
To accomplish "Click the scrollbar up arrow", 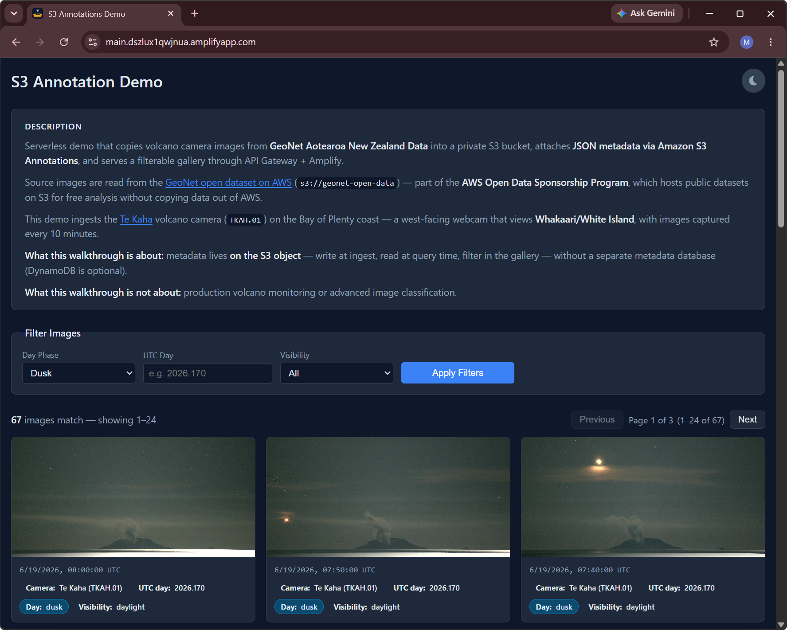I will coord(781,63).
